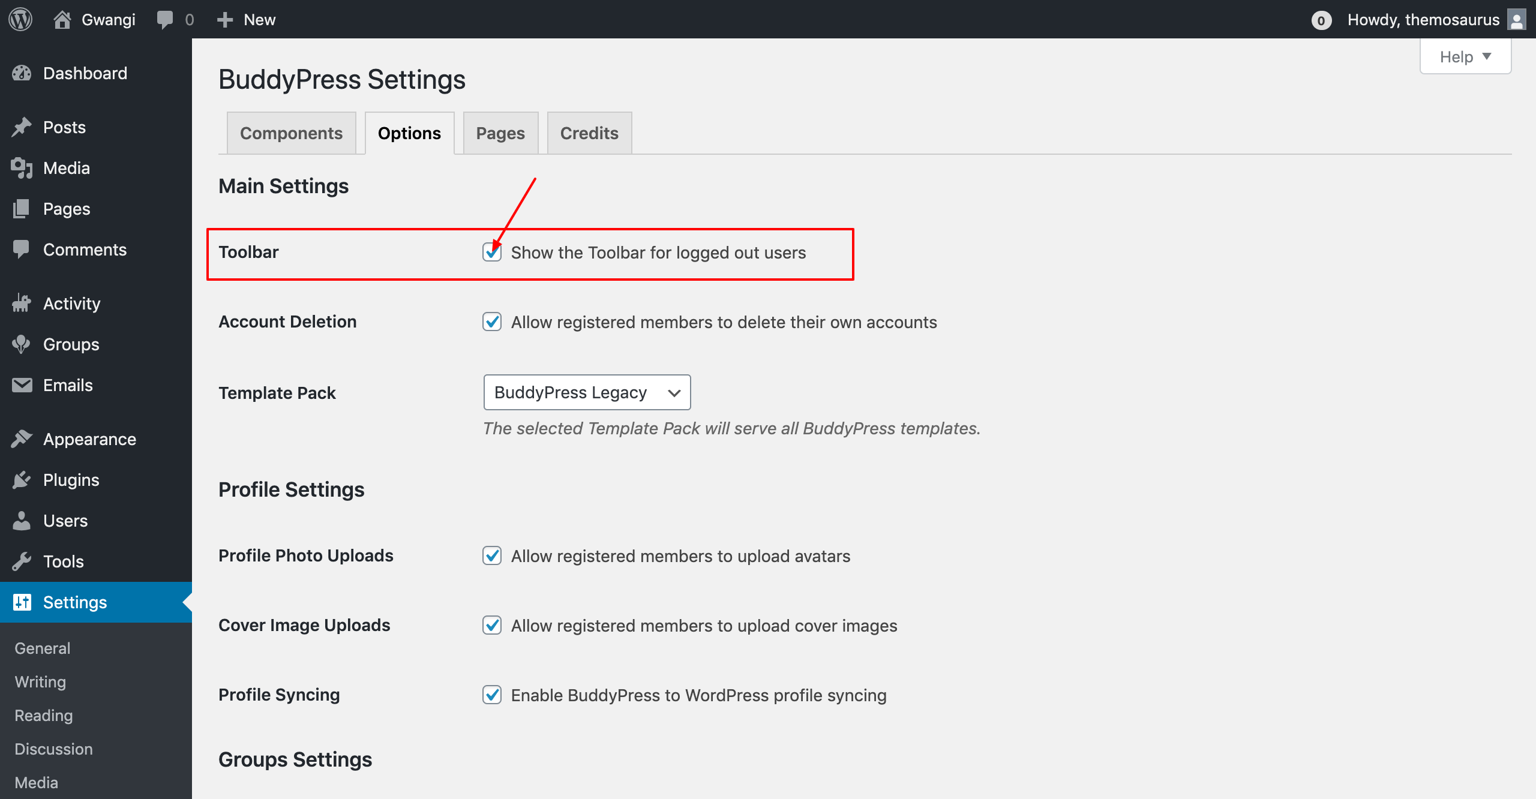Open the Template Pack dropdown
The width and height of the screenshot is (1536, 799).
tap(587, 392)
